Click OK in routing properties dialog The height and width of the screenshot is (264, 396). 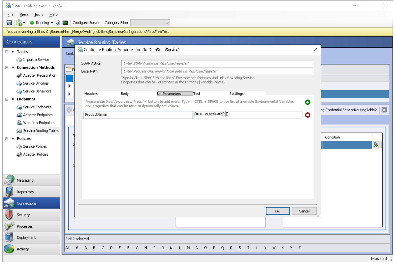click(278, 211)
